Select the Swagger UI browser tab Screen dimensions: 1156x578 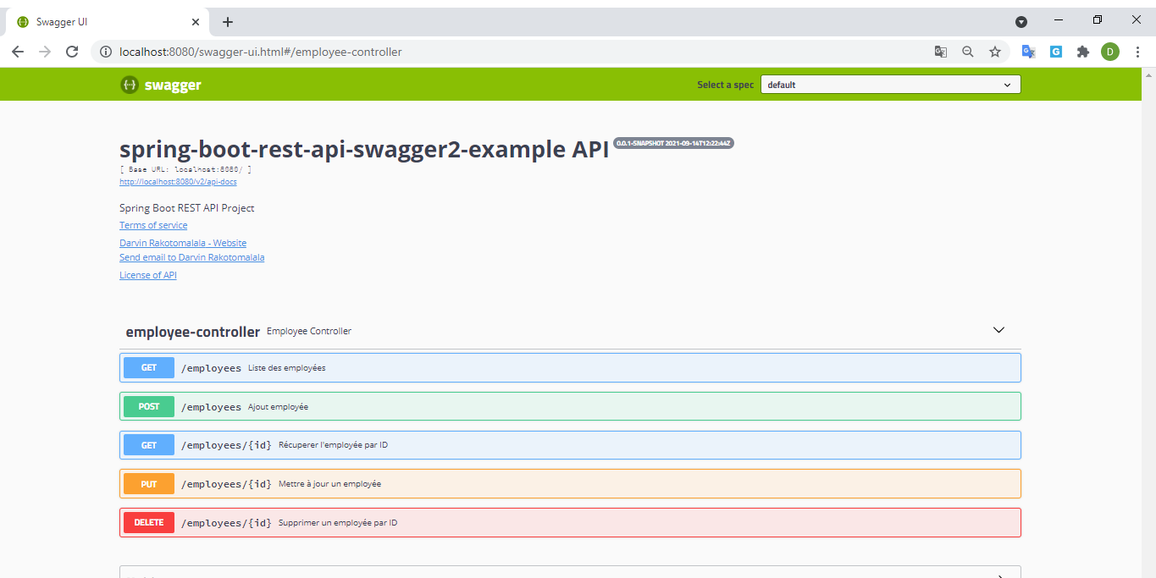(x=102, y=21)
